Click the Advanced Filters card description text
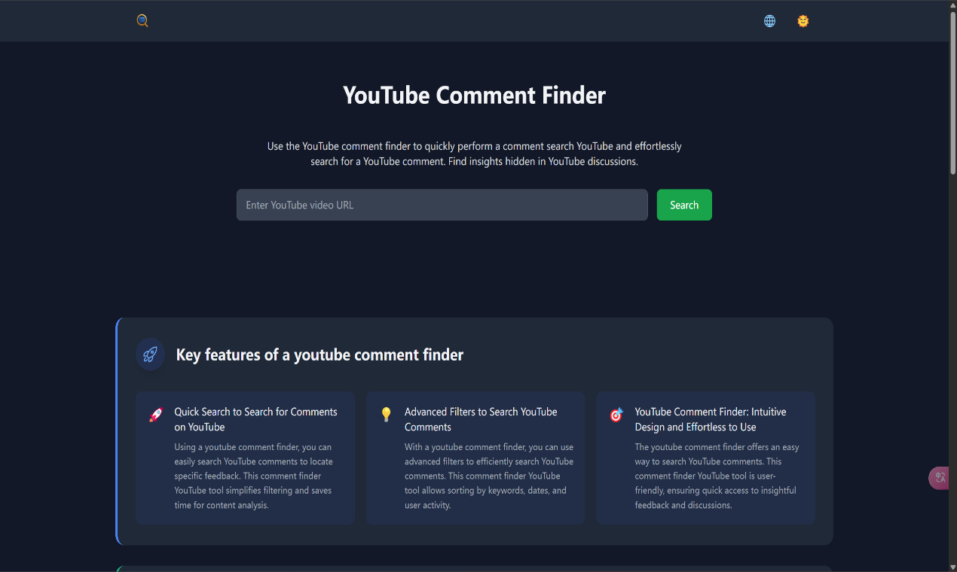957x572 pixels. [488, 476]
